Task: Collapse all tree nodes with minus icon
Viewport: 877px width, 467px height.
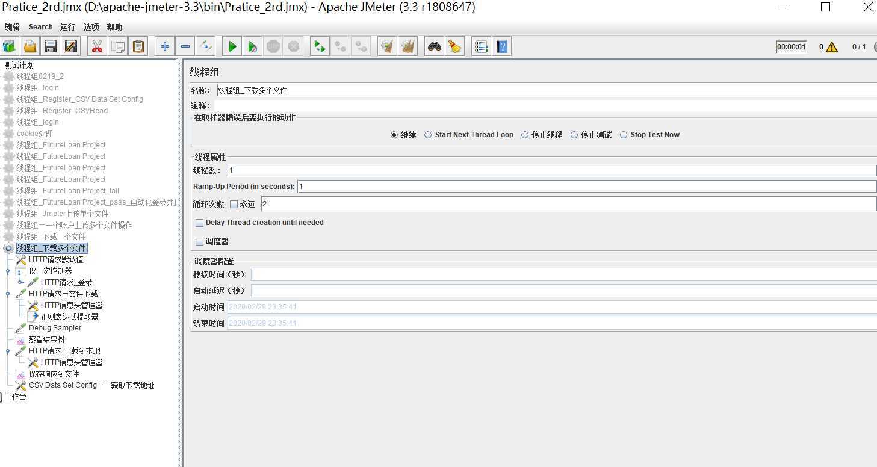Action: point(185,46)
